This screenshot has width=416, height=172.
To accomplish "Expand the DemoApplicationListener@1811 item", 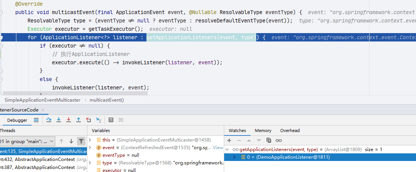I will (x=235, y=157).
